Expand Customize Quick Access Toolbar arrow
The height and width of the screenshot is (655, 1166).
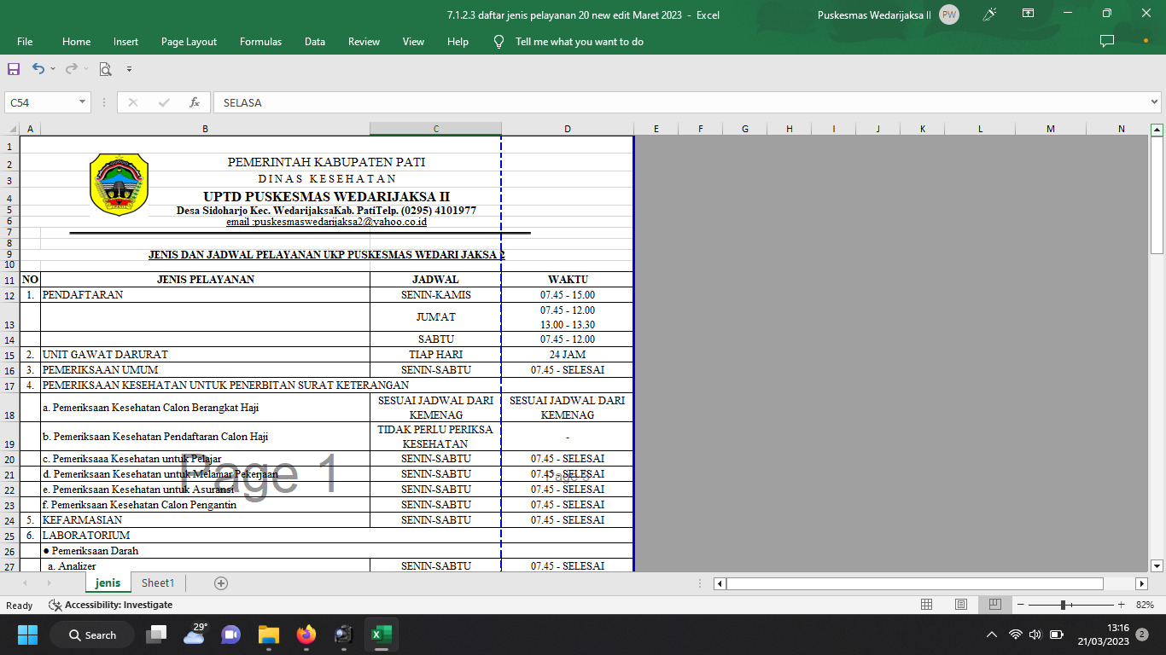click(x=129, y=69)
